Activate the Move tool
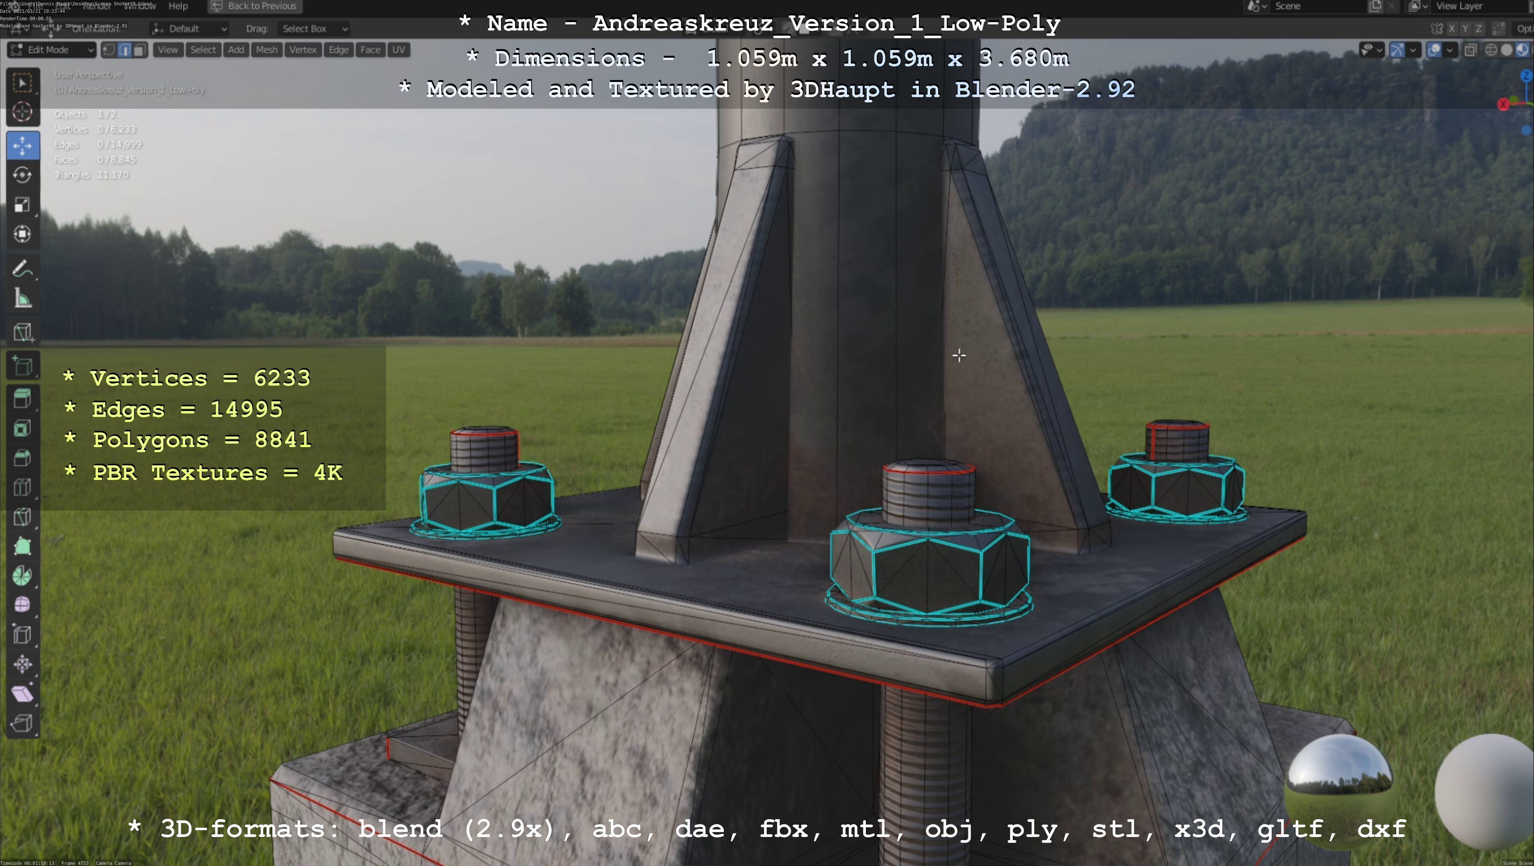 click(22, 146)
